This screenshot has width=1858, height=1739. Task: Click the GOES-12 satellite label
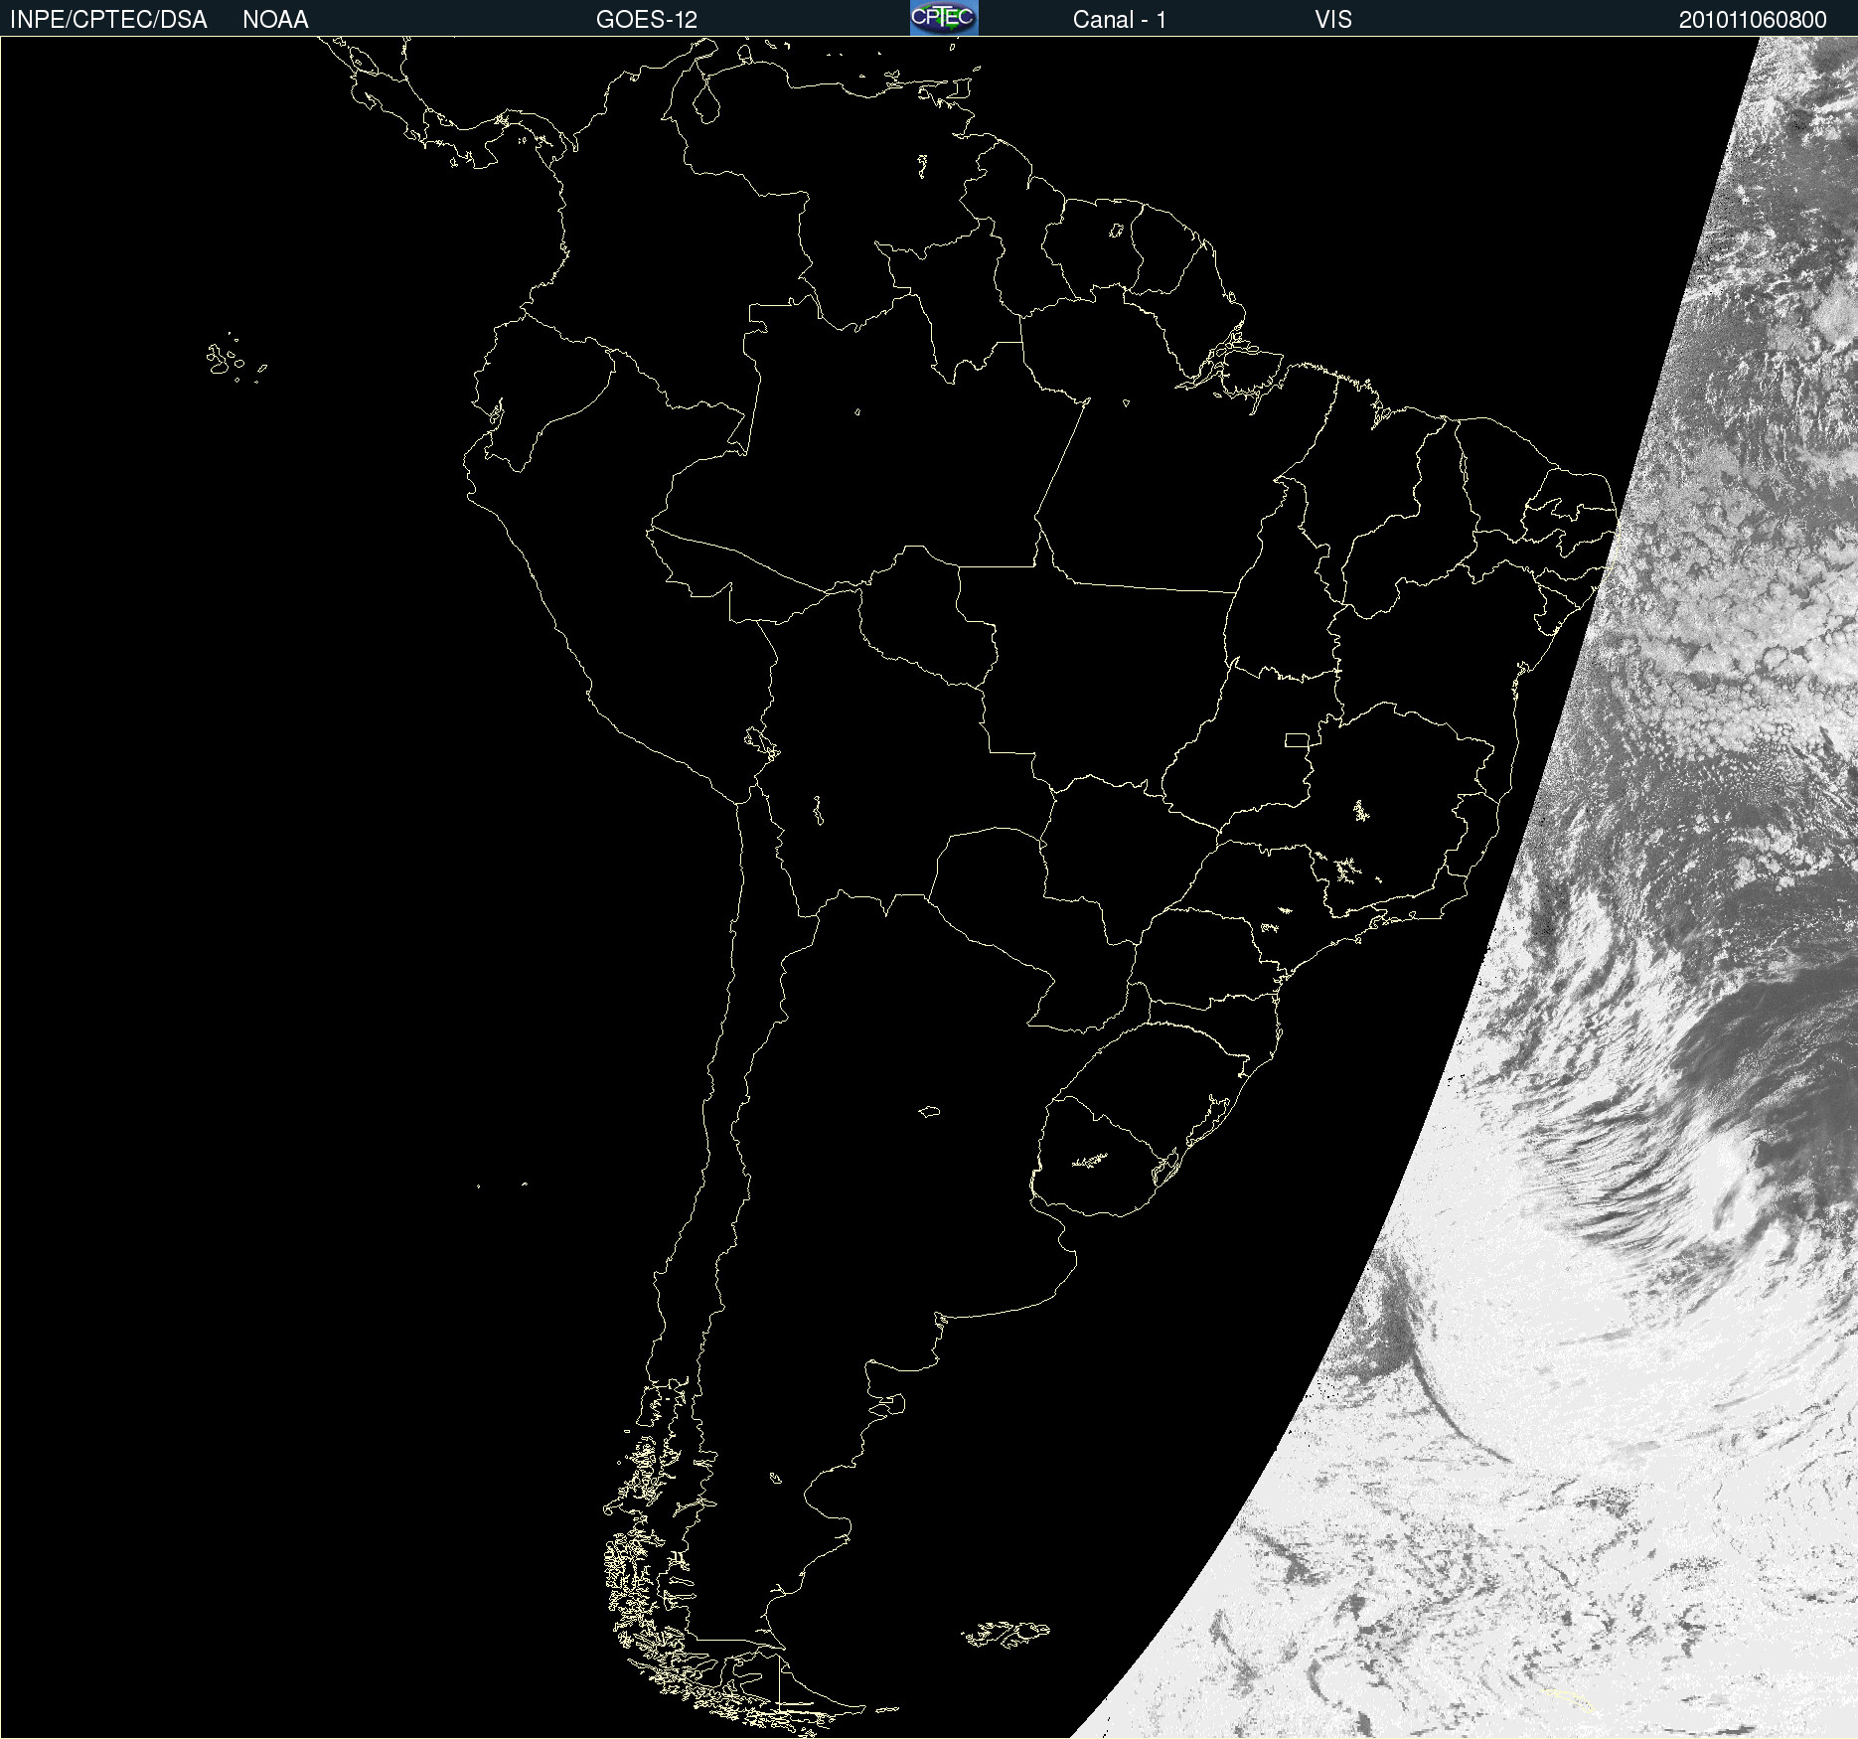click(x=647, y=20)
